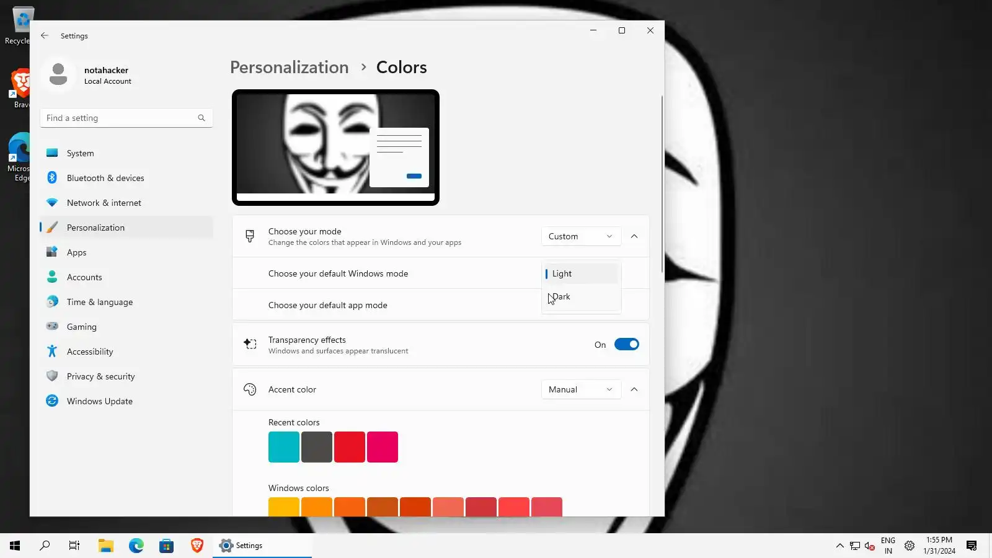Click the paint brush icon beside Choose your mode

coord(250,236)
